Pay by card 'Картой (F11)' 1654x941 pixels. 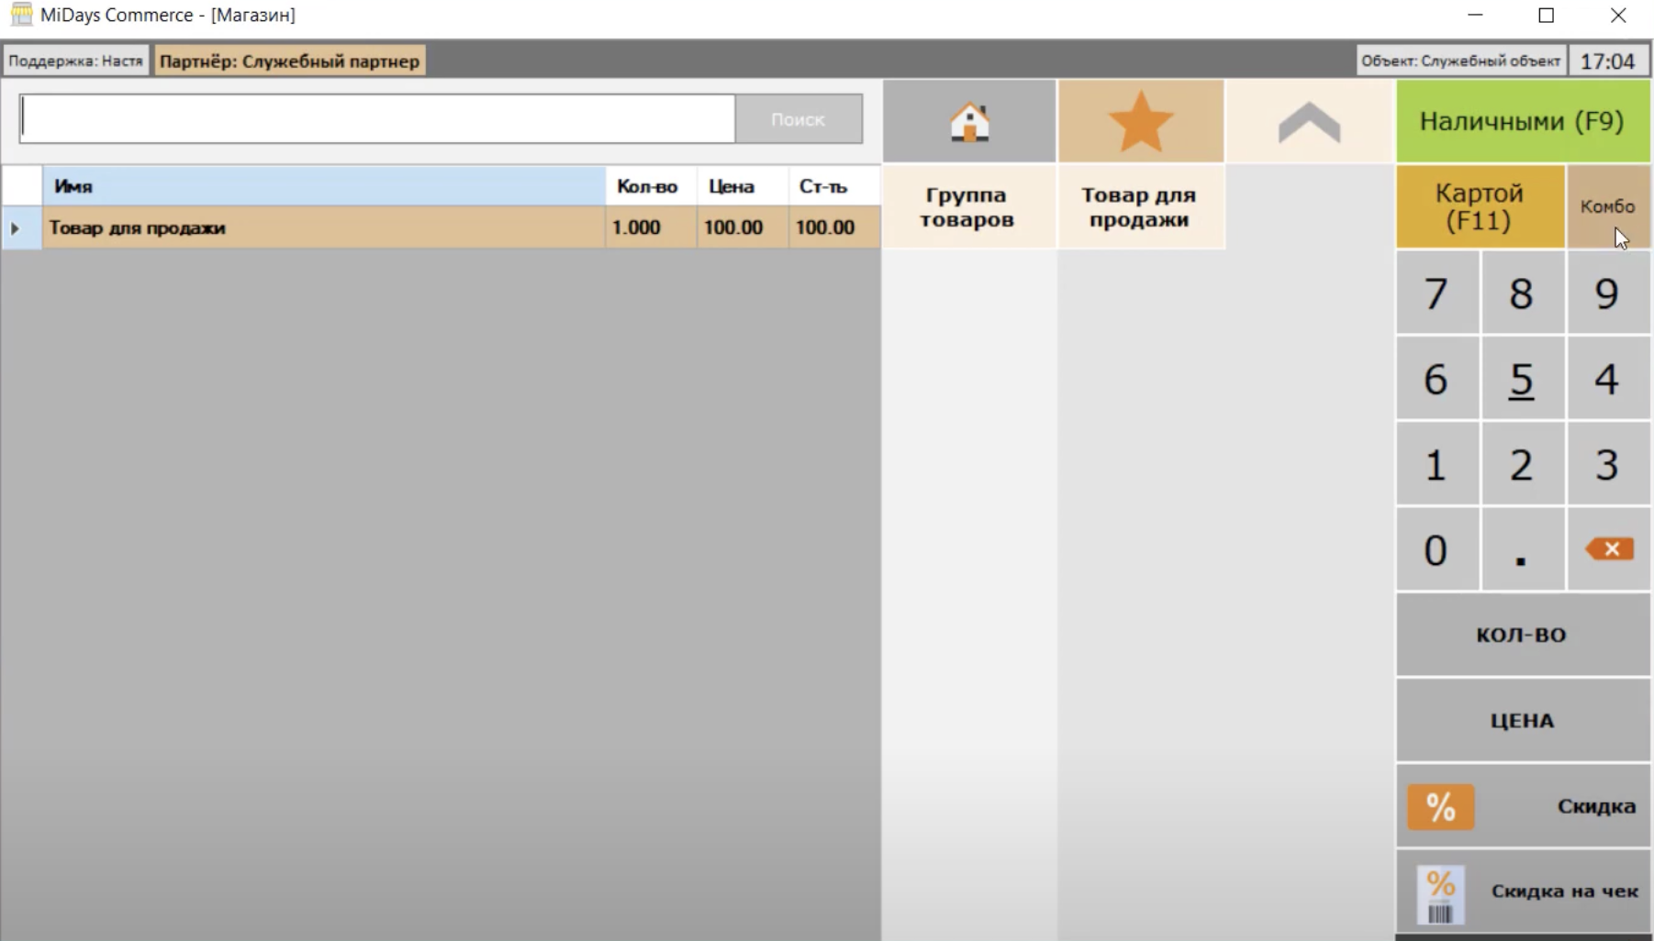click(x=1480, y=206)
